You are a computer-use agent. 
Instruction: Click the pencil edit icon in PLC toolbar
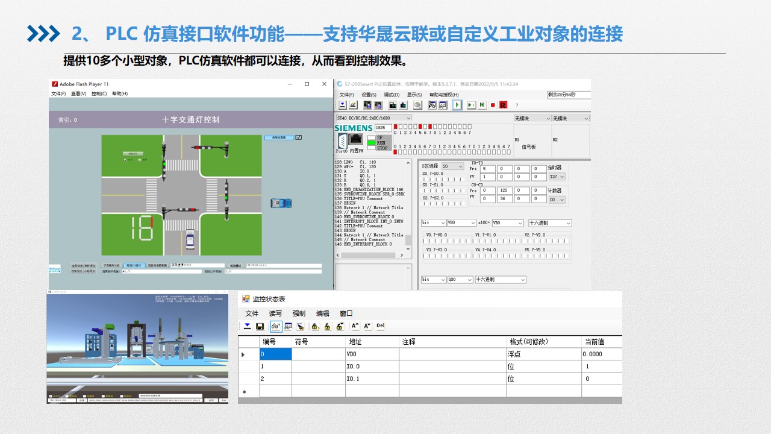353,105
